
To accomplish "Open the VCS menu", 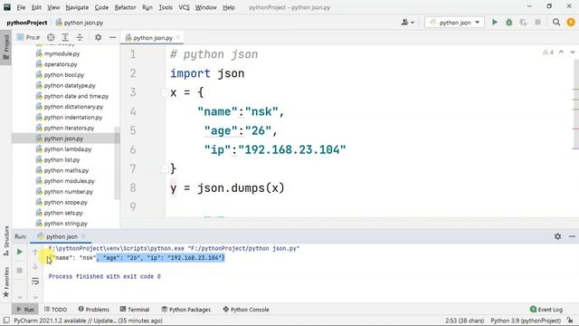I will click(184, 7).
